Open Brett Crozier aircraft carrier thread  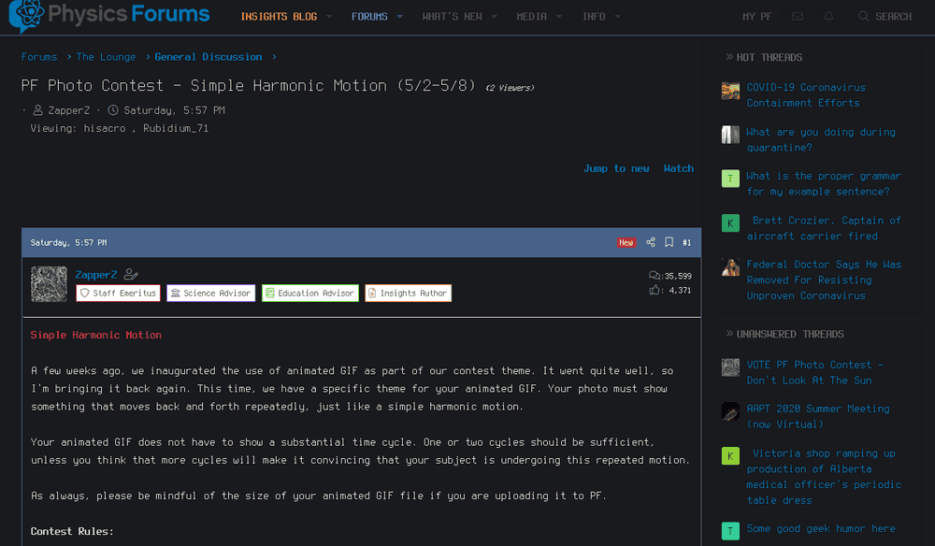click(824, 228)
